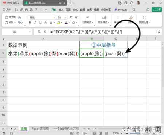Decrease font size with A- icon
164x135 pixels.
(76, 17)
